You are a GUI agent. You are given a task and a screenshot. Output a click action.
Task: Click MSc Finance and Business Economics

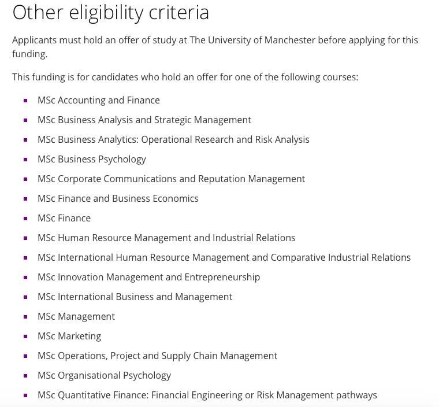coord(118,198)
